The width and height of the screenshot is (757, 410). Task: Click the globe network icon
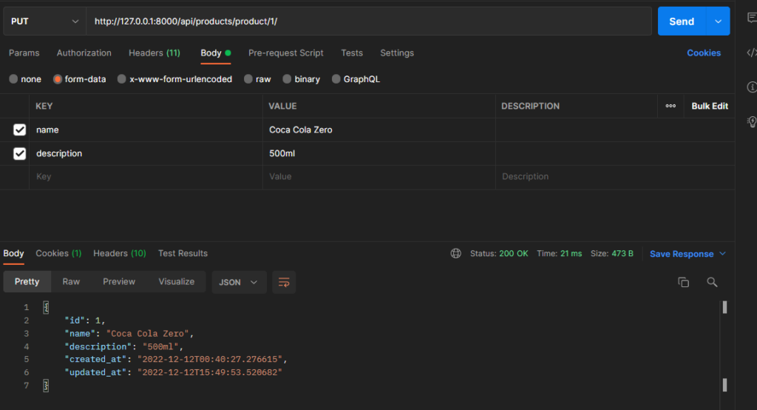456,253
